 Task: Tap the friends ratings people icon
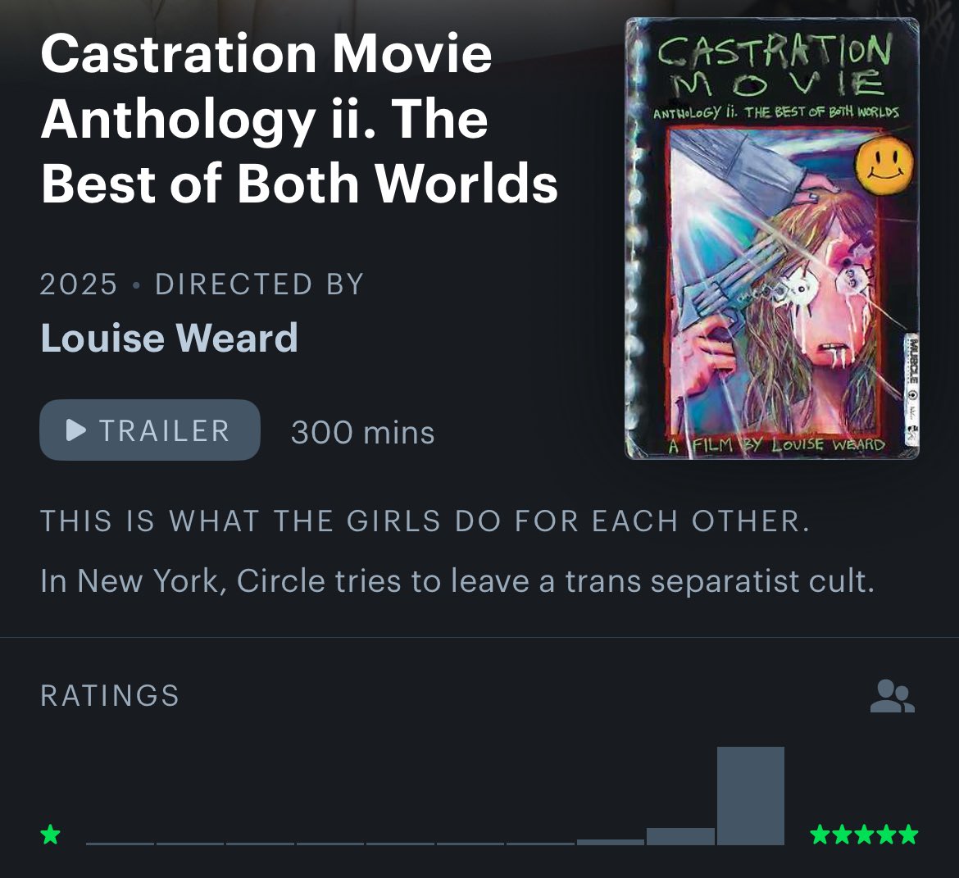[893, 696]
